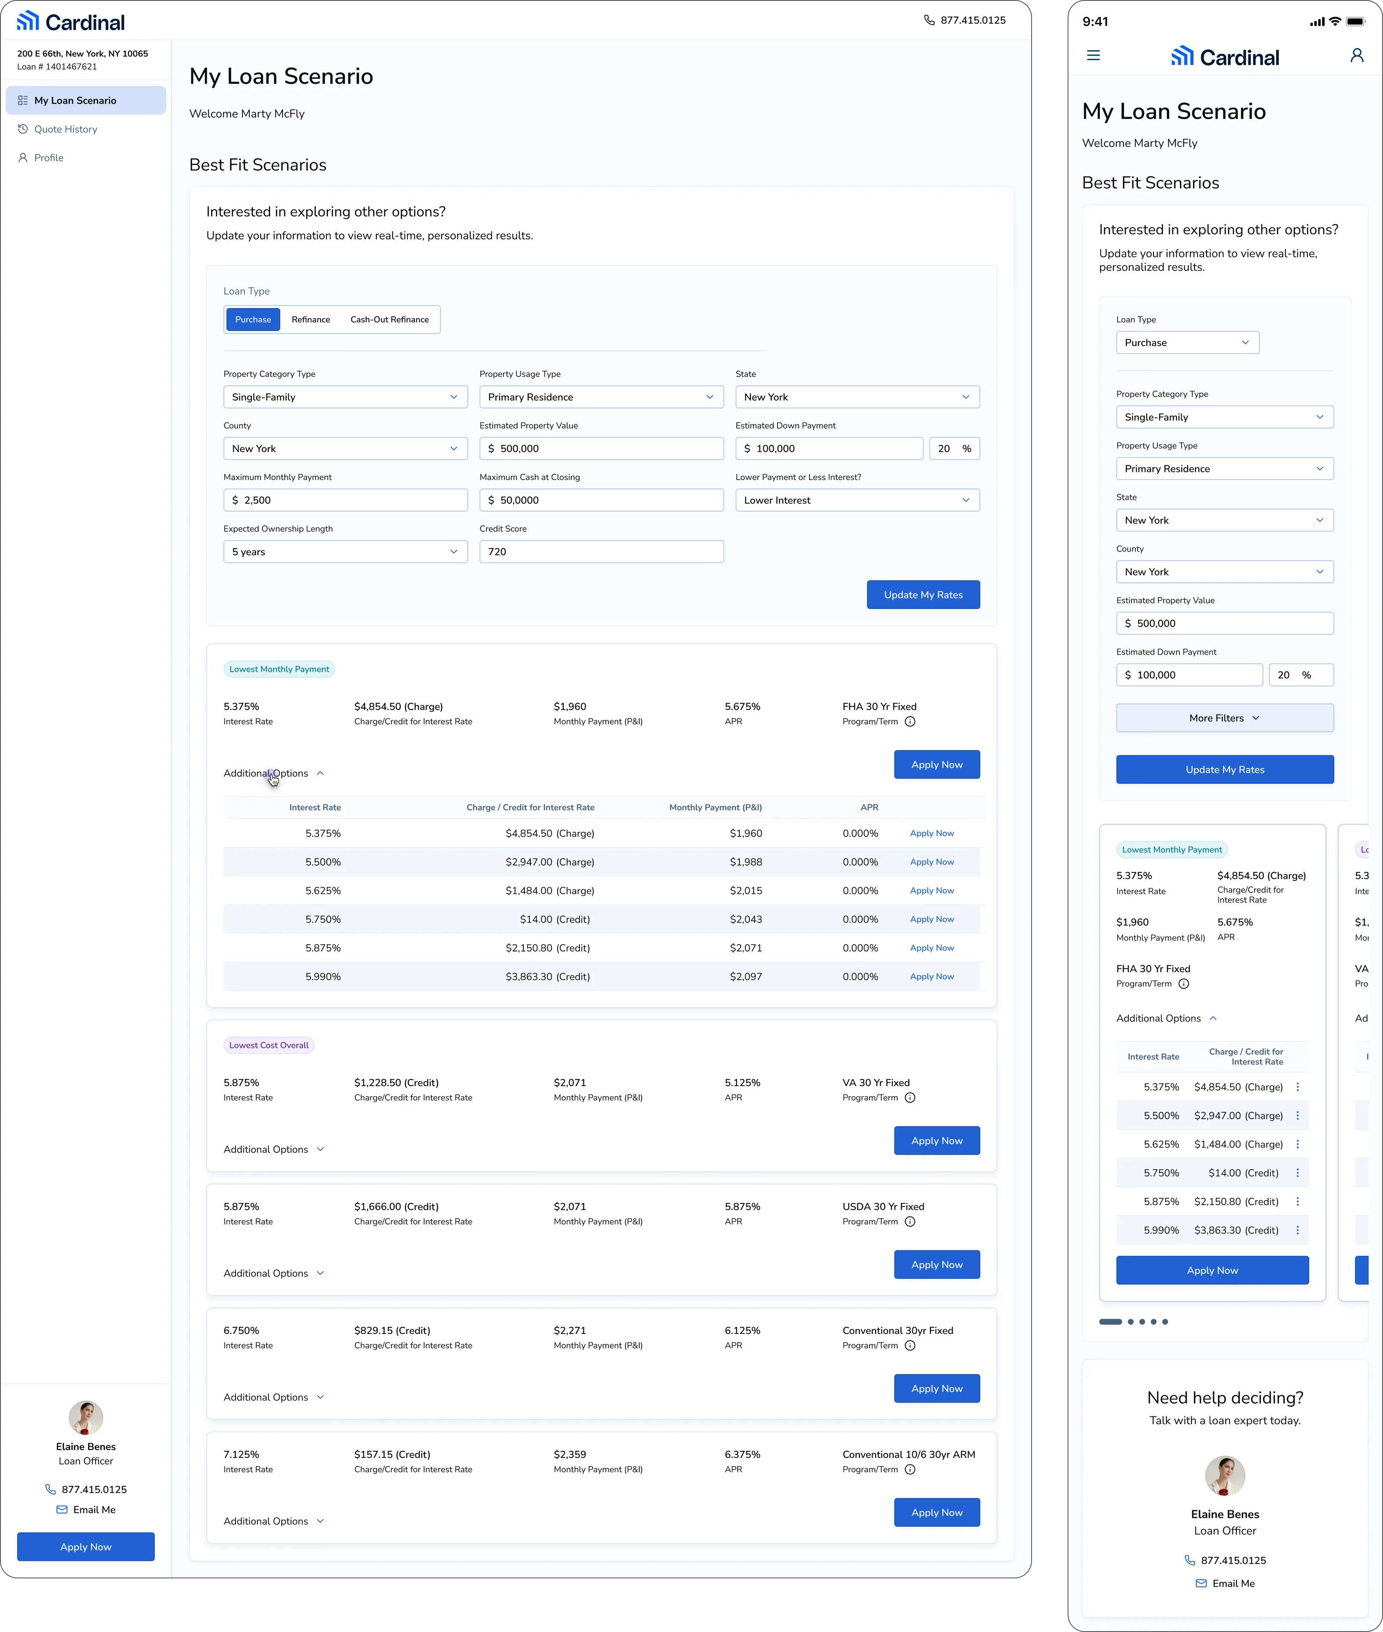This screenshot has width=1383, height=1632.
Task: Click sidebar phone icon next to 877.415.0125
Action: point(50,1489)
